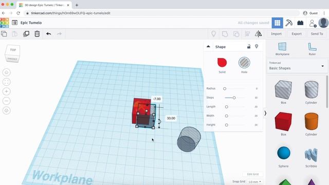Image resolution: width=329 pixels, height=185 pixels.
Task: Click the Copy tool icon
Action: (x=4, y=34)
